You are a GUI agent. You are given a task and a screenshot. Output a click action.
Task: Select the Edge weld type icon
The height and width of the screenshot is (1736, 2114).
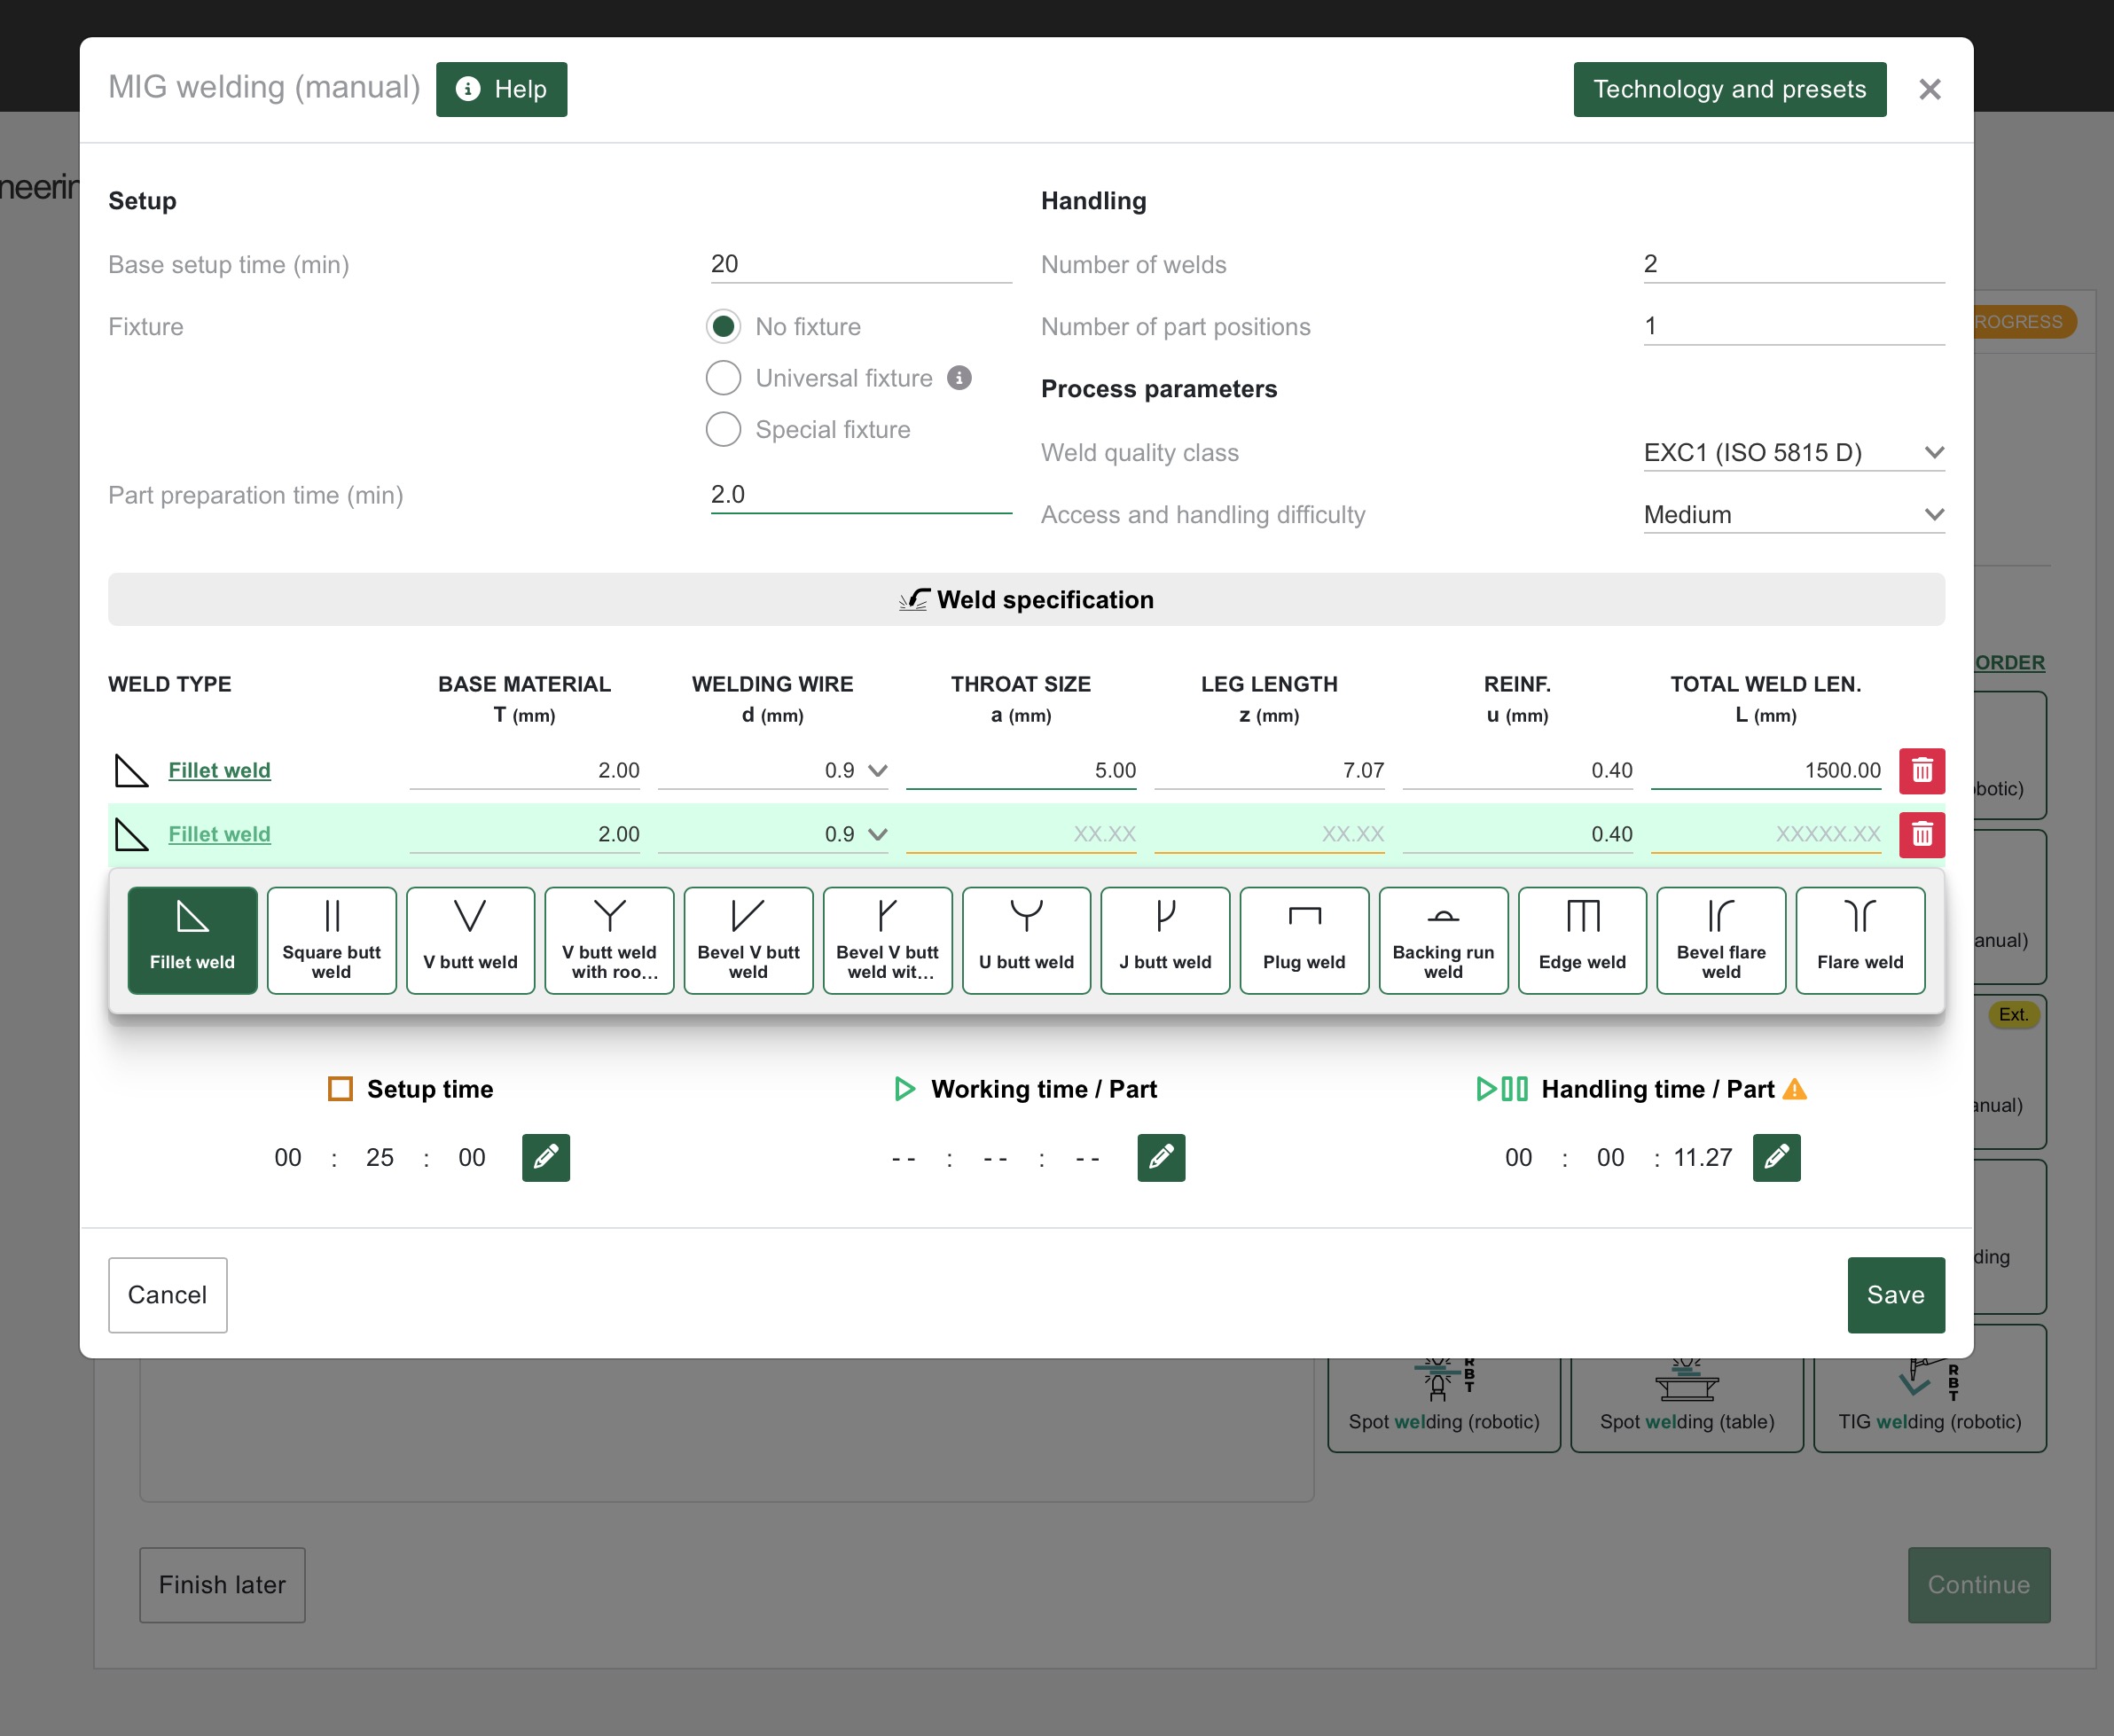click(1581, 939)
